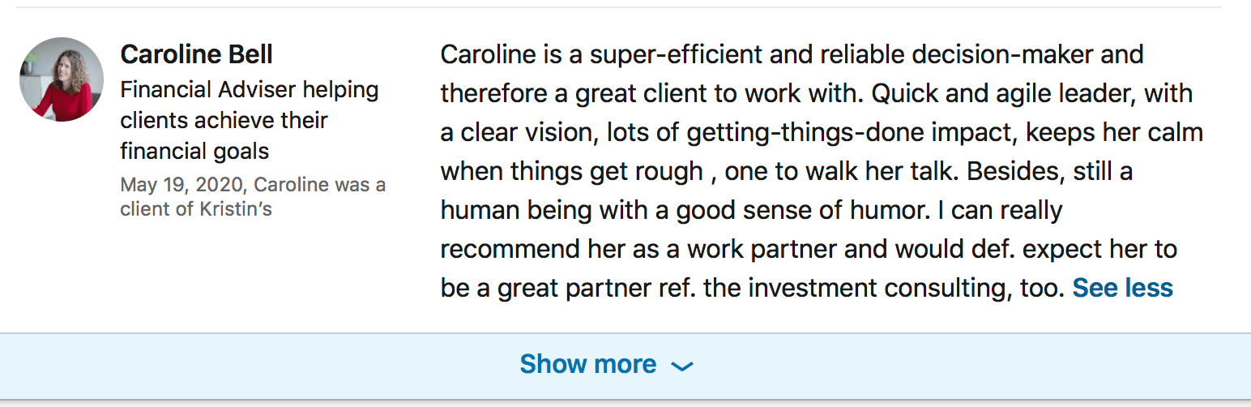Click the chevron icon beside Show more
The image size is (1251, 407).
[x=682, y=366]
